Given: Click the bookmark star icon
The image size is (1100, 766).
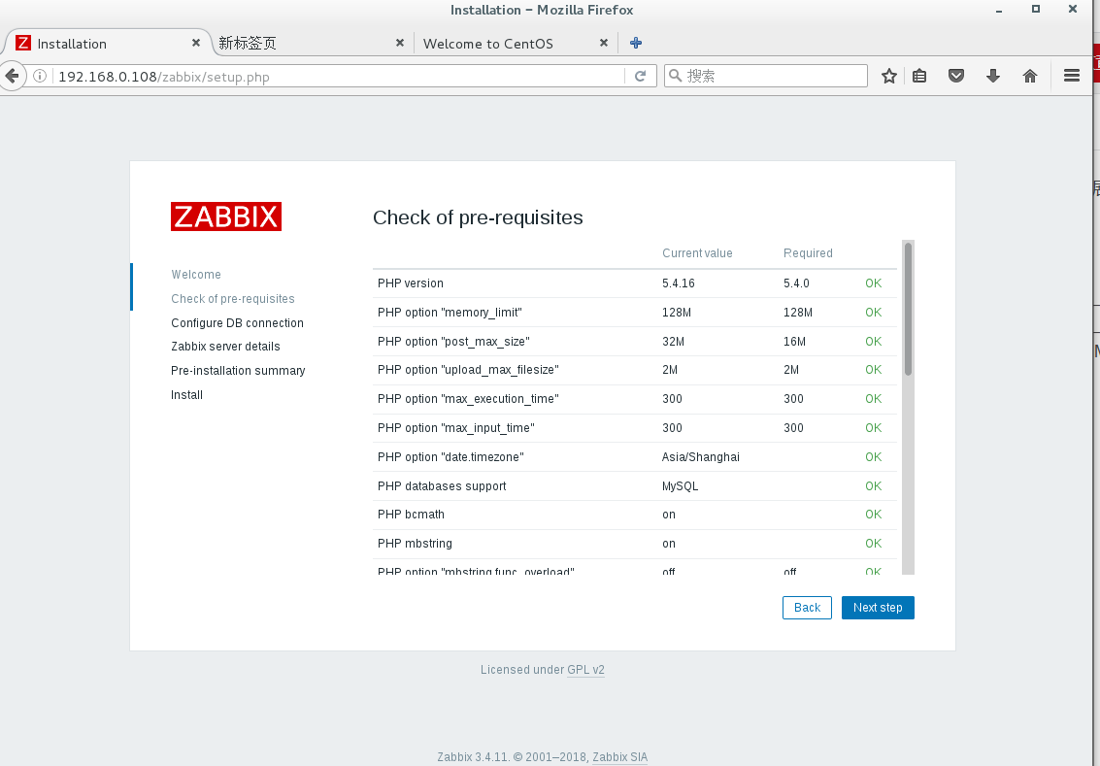Looking at the screenshot, I should (x=889, y=76).
